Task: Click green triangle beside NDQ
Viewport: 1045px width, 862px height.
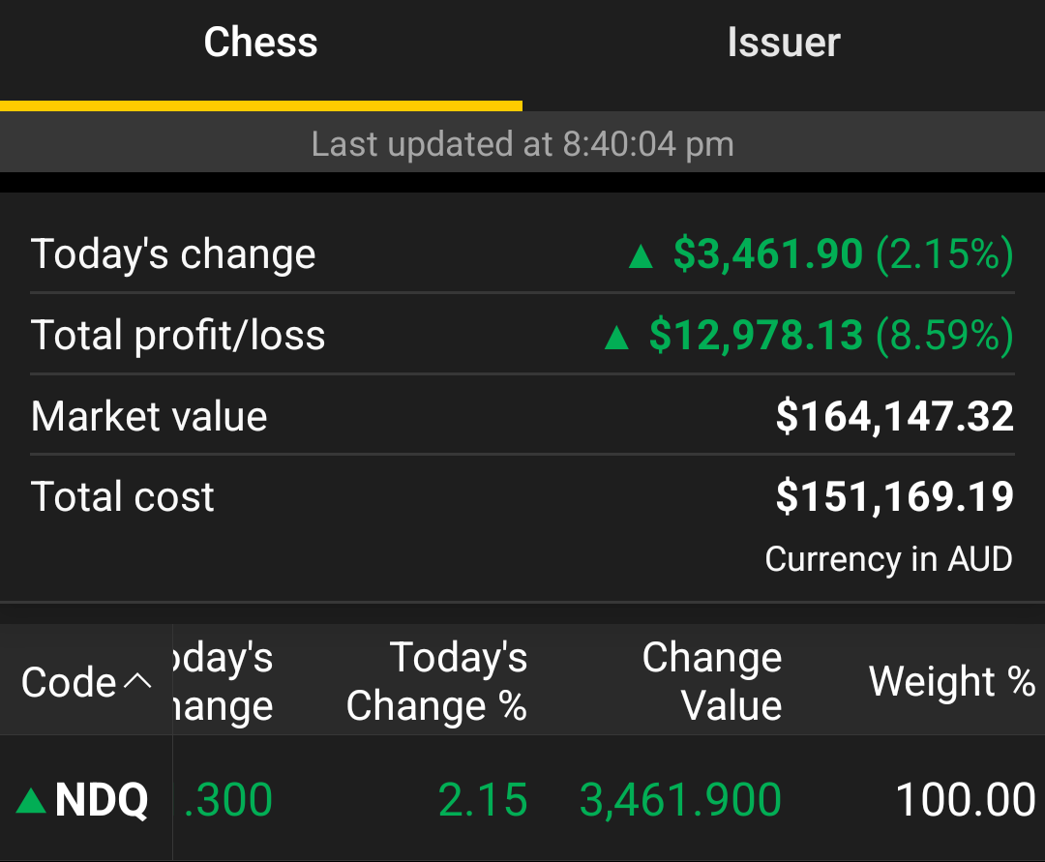Action: 31,800
